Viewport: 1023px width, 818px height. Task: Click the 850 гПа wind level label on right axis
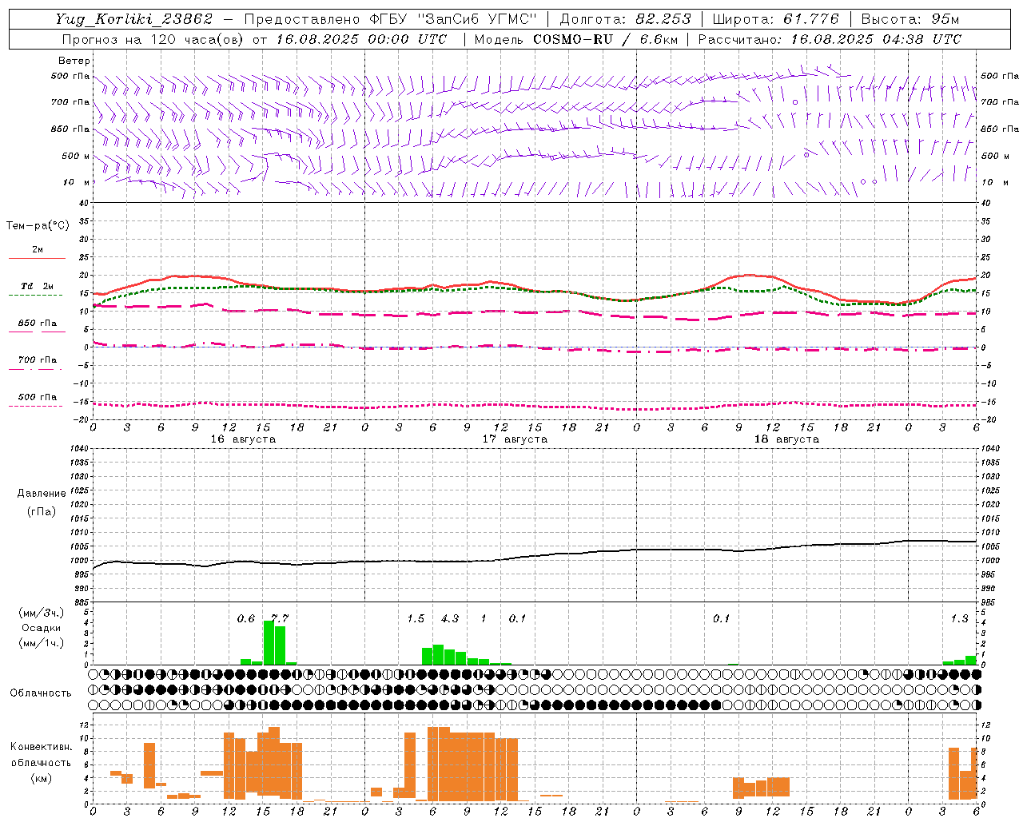pos(1000,129)
